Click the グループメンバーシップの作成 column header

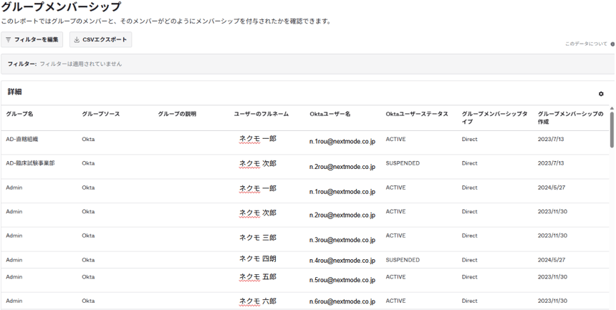click(570, 118)
